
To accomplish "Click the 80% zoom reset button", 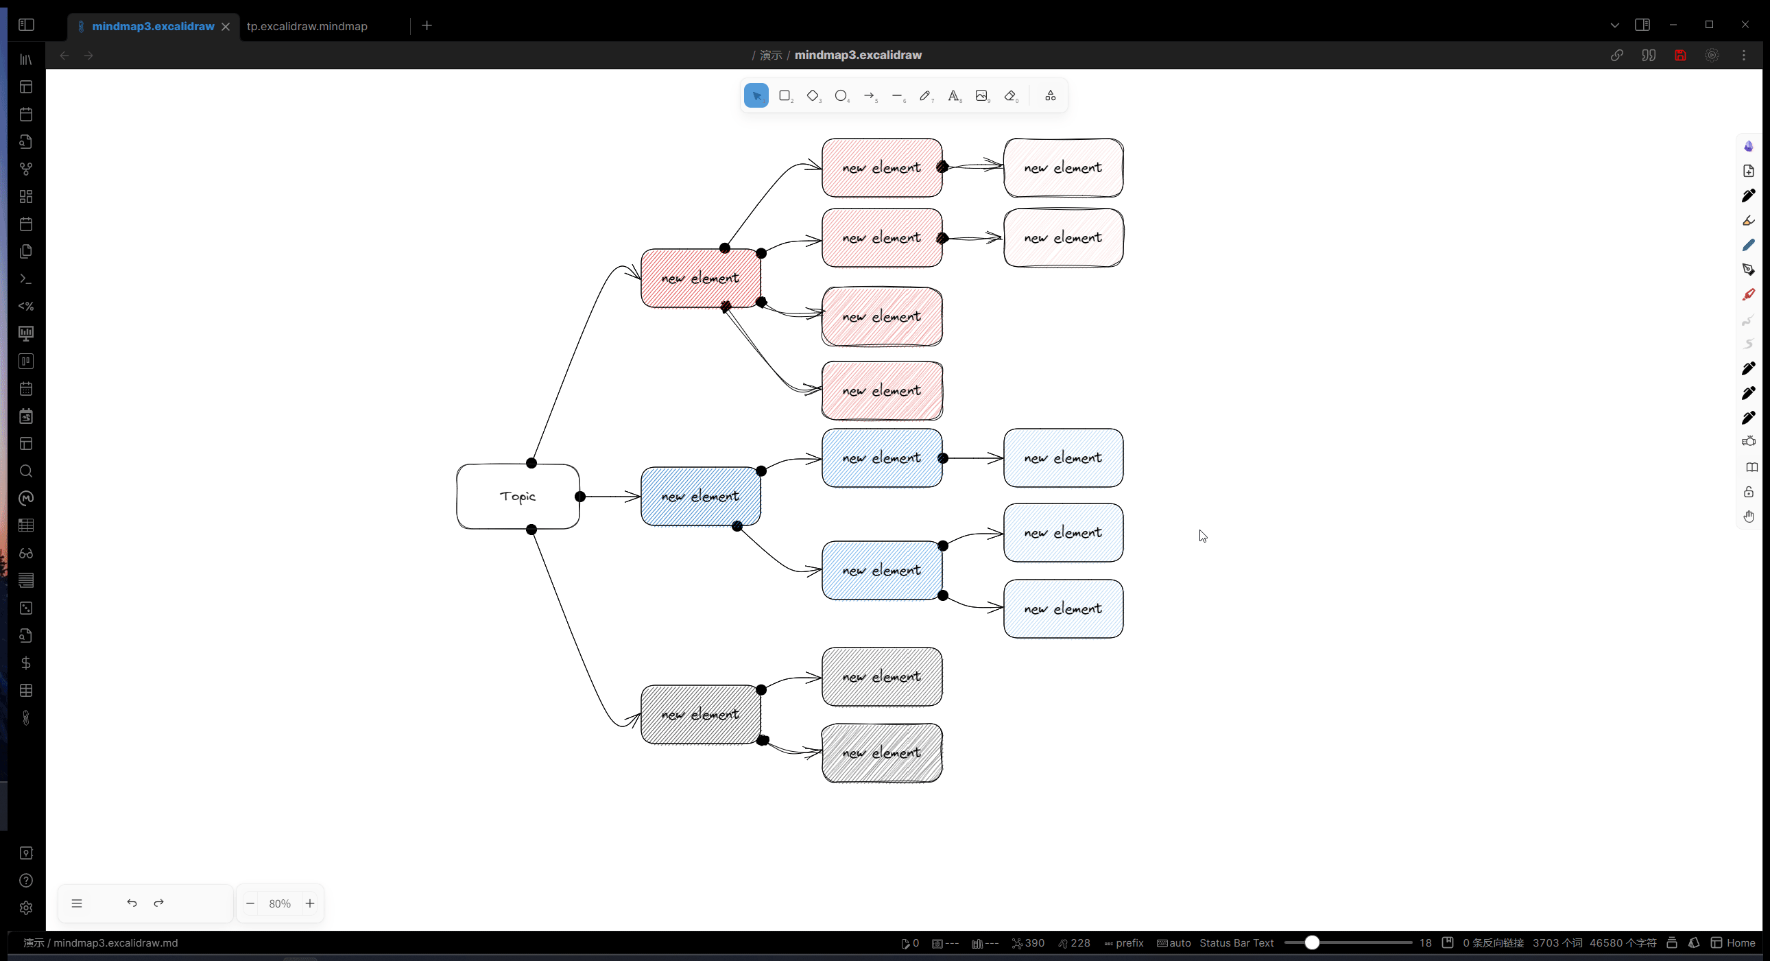I will (x=280, y=903).
